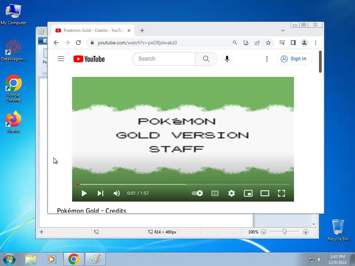This screenshot has width=355, height=266.
Task: Switch to theater mode icon
Action: 265,193
